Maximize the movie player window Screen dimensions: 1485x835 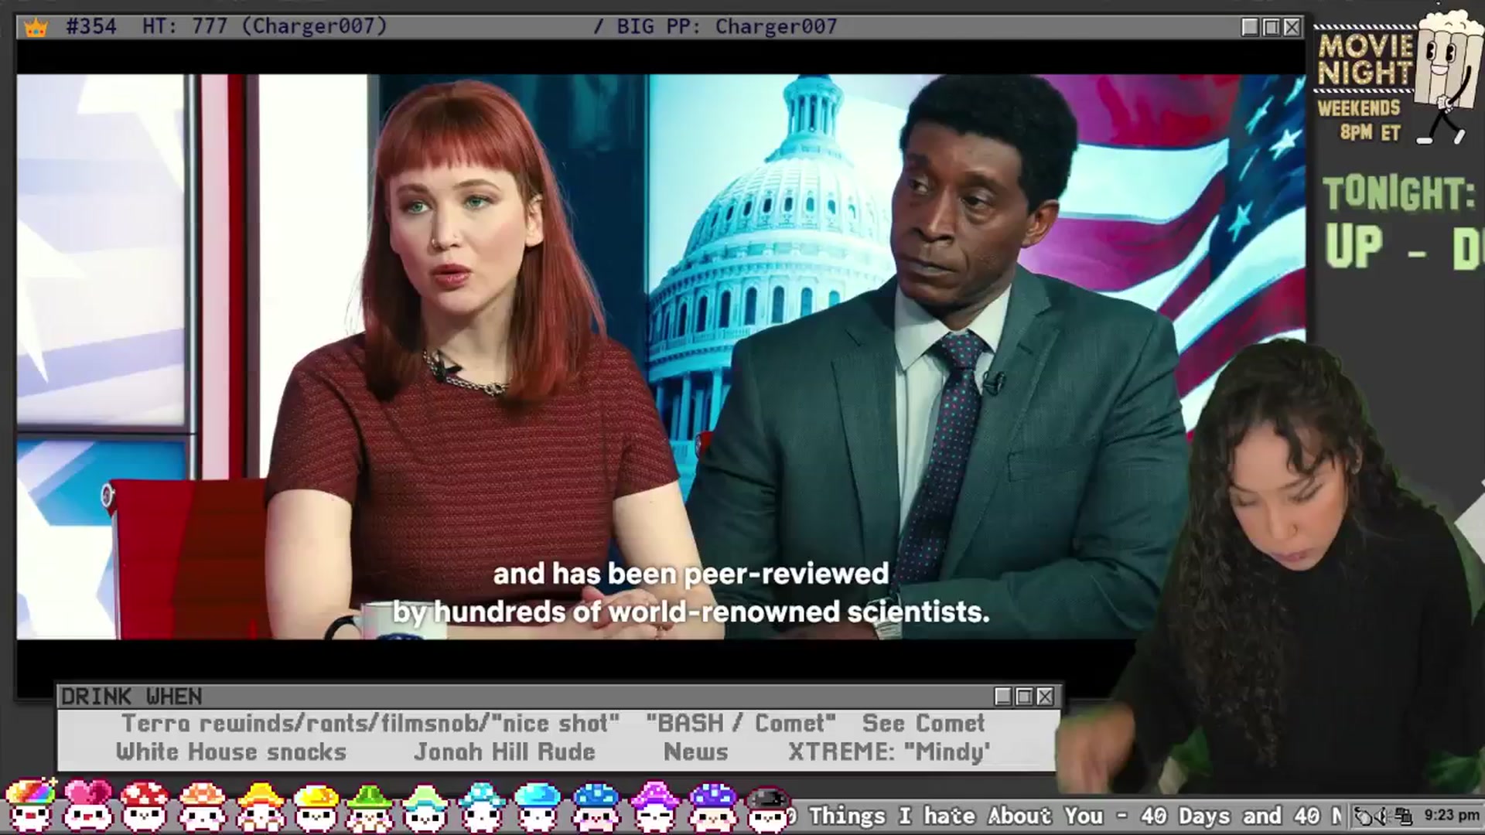1271,27
